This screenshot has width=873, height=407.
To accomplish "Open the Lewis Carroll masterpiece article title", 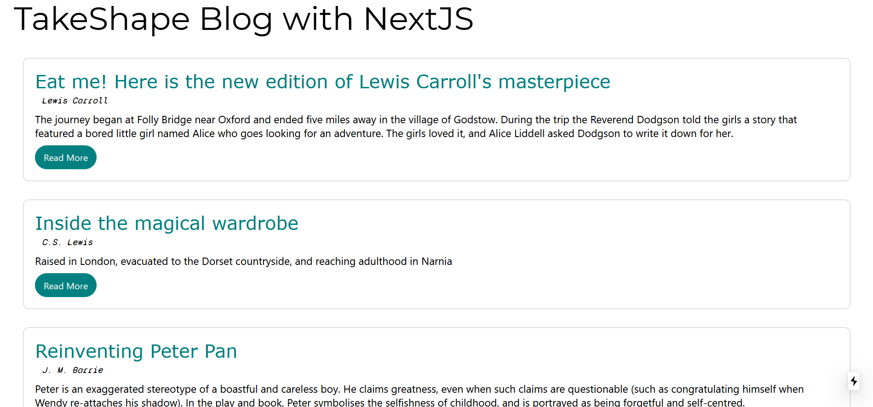I will point(323,82).
